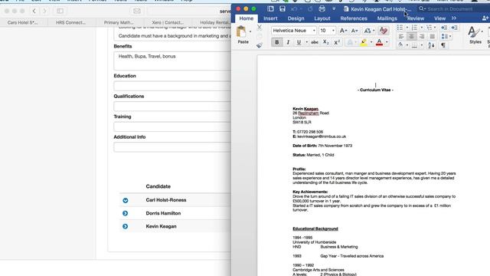Click the Print icon in Word title bar

click(x=322, y=8)
